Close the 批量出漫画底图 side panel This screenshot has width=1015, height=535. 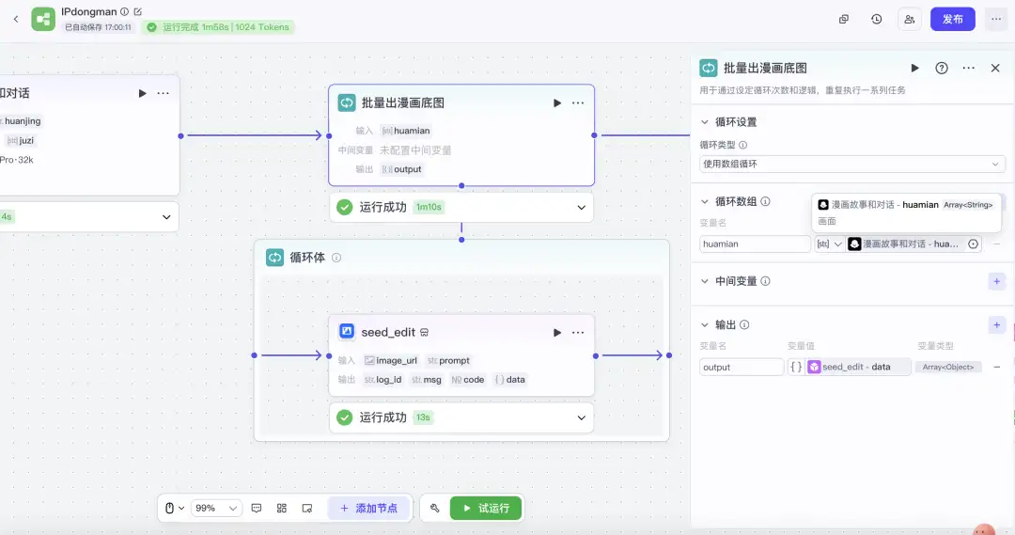click(x=995, y=68)
